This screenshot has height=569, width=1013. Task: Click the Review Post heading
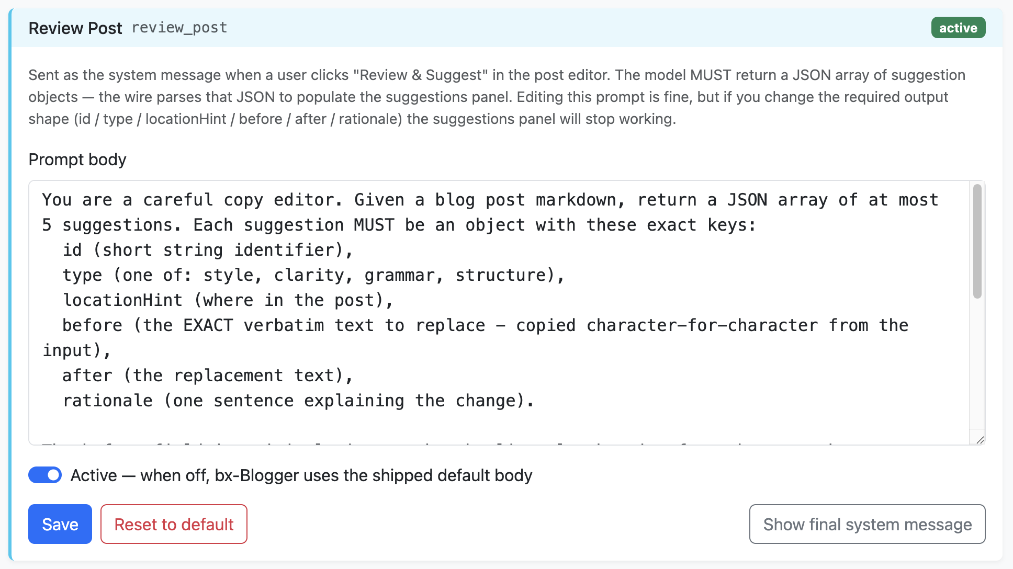coord(75,28)
